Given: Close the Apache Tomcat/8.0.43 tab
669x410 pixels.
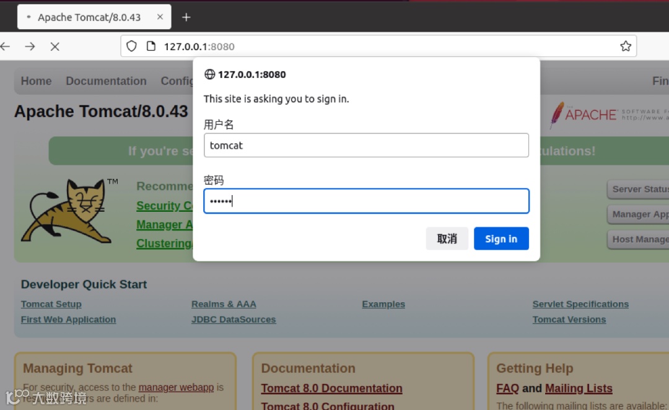Looking at the screenshot, I should pos(160,17).
